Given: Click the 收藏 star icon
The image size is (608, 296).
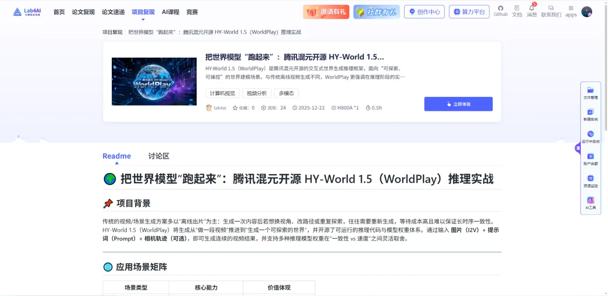Looking at the screenshot, I should click(x=235, y=108).
